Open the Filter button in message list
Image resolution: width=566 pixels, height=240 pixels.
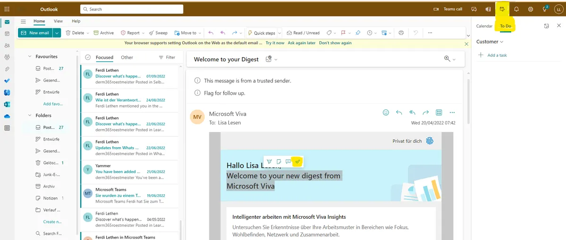point(167,58)
